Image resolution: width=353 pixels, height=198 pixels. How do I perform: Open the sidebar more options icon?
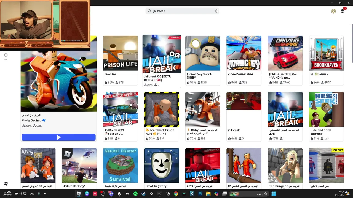6,55
